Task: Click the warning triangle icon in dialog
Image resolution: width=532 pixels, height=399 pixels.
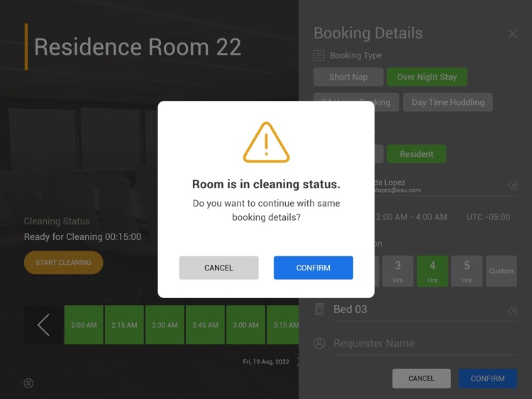Action: point(266,142)
